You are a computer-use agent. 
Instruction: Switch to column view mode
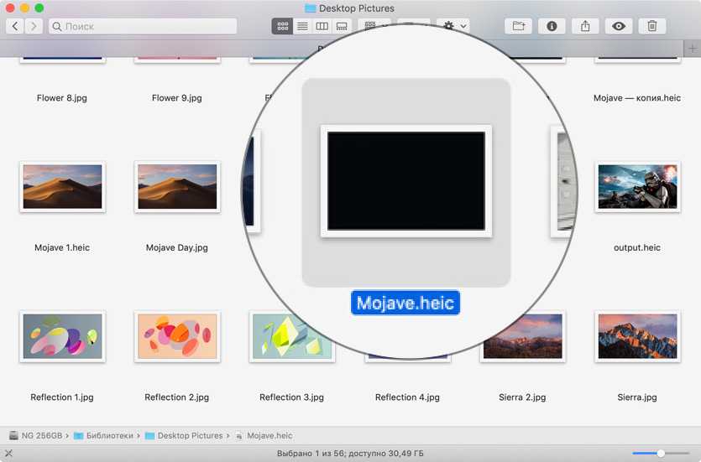pyautogui.click(x=322, y=26)
